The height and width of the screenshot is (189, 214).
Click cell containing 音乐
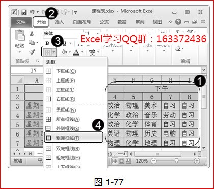click(x=152, y=115)
